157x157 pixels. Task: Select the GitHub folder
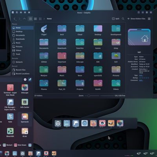(44, 58)
